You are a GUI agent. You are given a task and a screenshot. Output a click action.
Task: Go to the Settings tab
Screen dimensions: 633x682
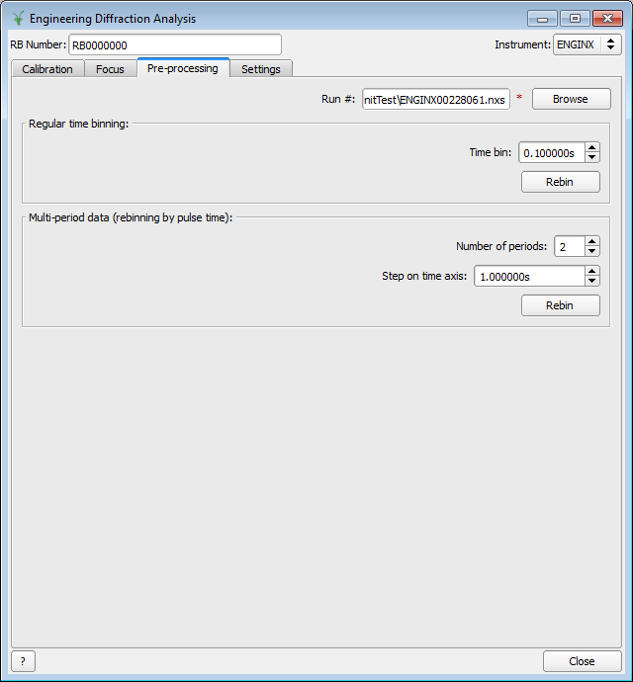pos(261,69)
